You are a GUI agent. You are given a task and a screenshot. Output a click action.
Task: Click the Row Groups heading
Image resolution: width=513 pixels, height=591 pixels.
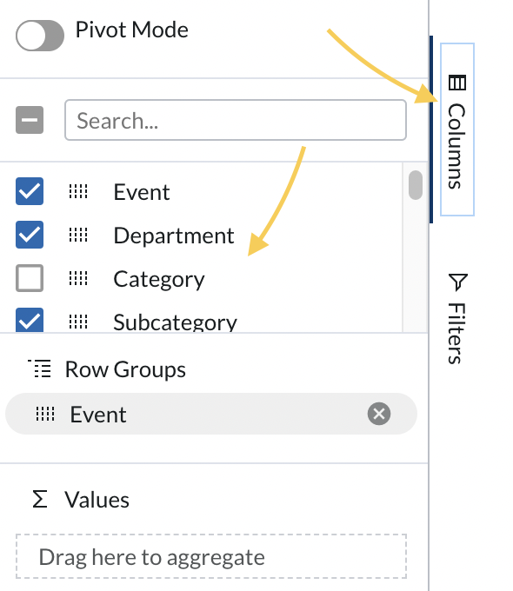125,369
